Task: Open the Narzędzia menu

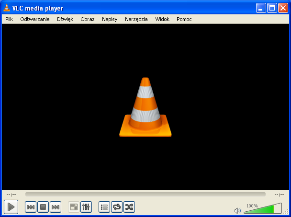Action: [136, 19]
